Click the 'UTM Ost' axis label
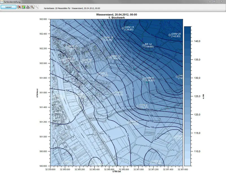 click(117, 171)
